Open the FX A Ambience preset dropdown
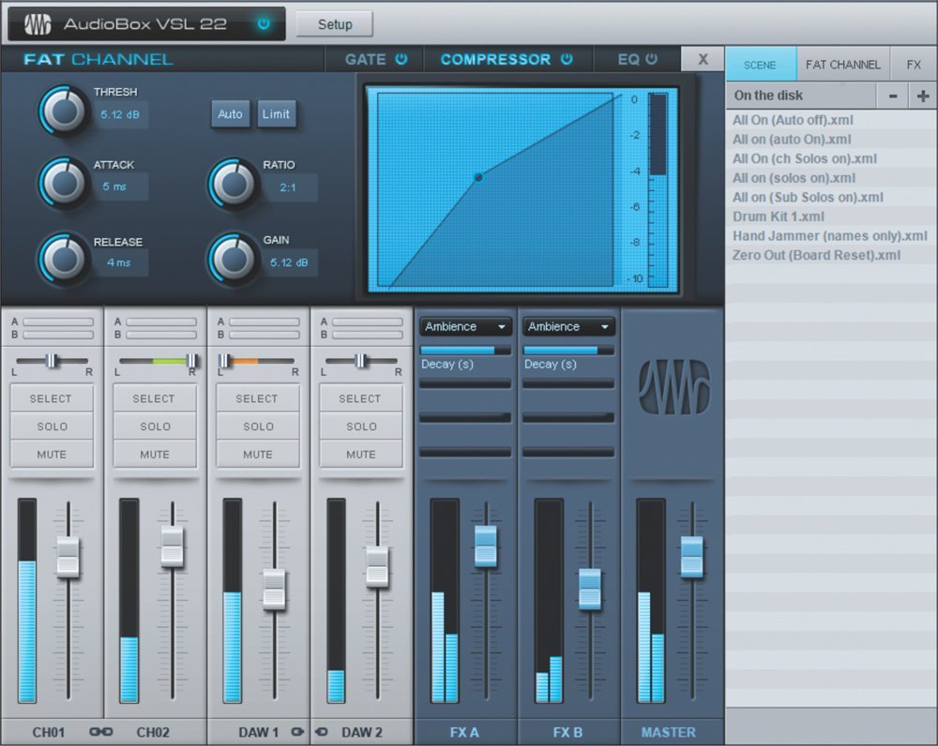Image resolution: width=938 pixels, height=746 pixels. [464, 326]
